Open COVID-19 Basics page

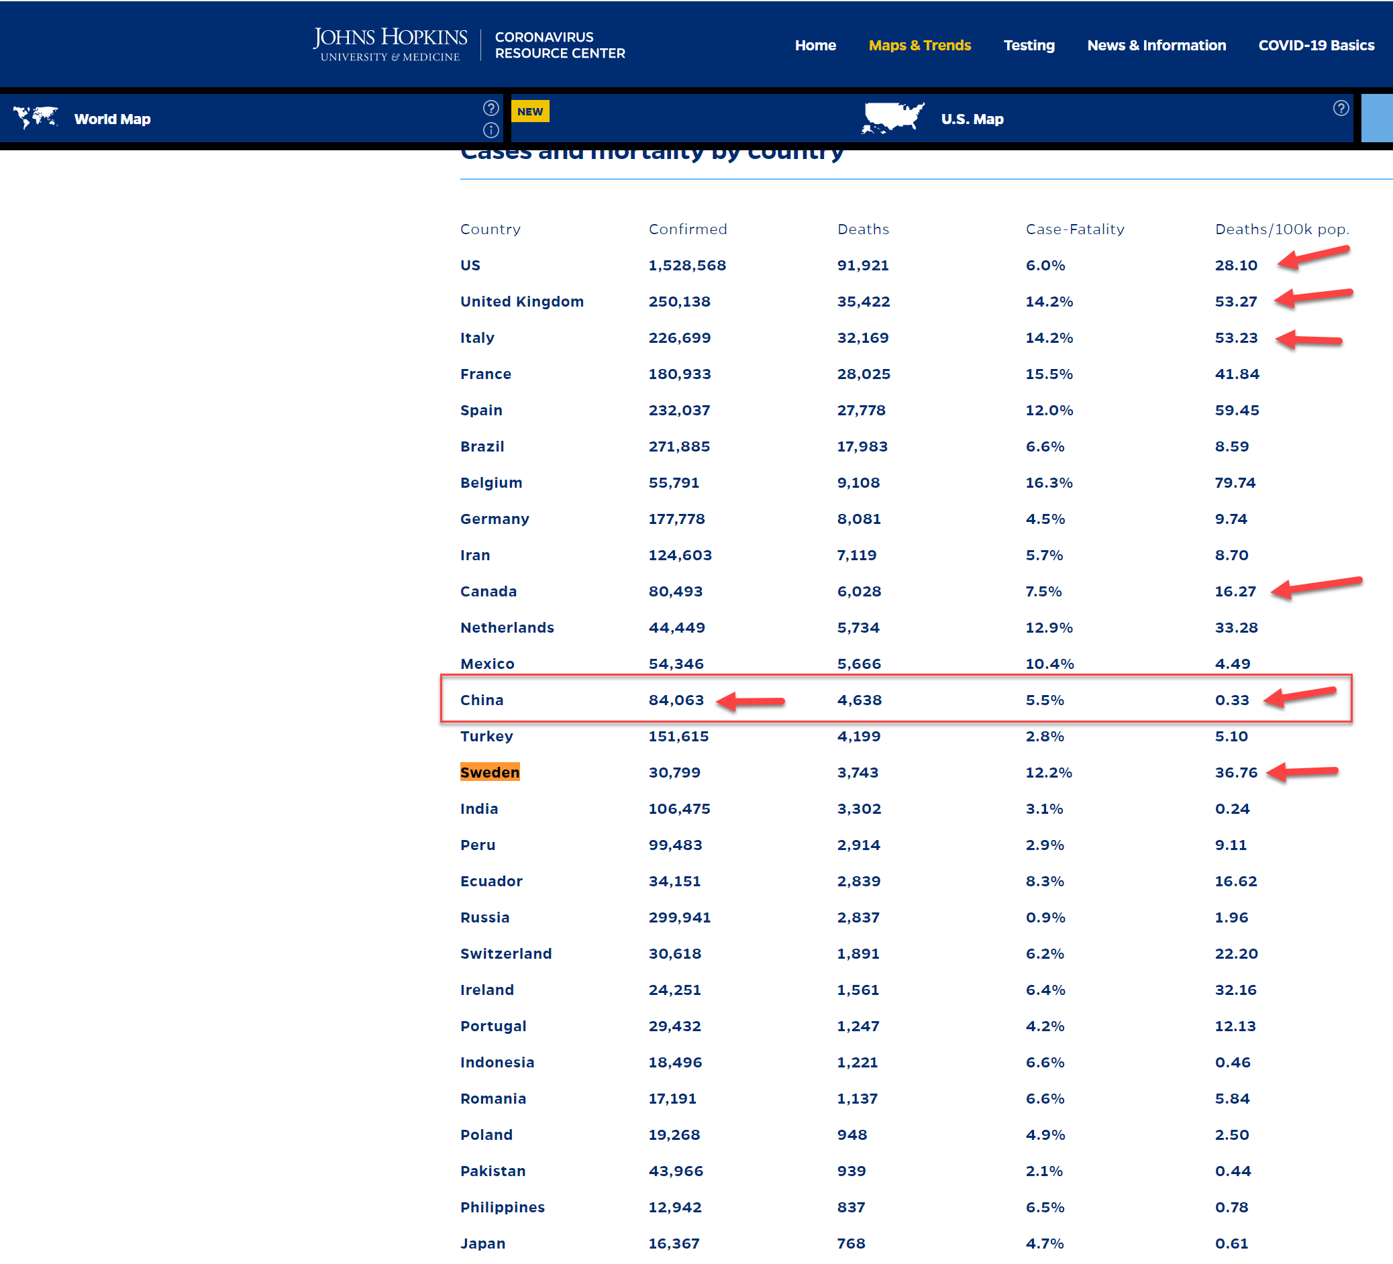tap(1316, 45)
